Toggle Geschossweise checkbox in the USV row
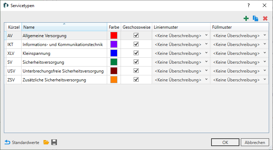Image resolution: width=273 pixels, height=150 pixels. click(136, 71)
